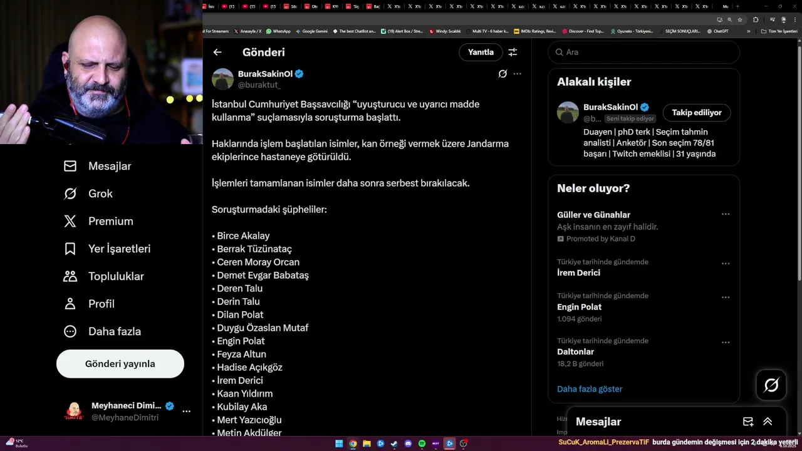This screenshot has height=451, width=802.
Task: Open IMDb: Ratings, Revi... bookmark
Action: (x=534, y=31)
